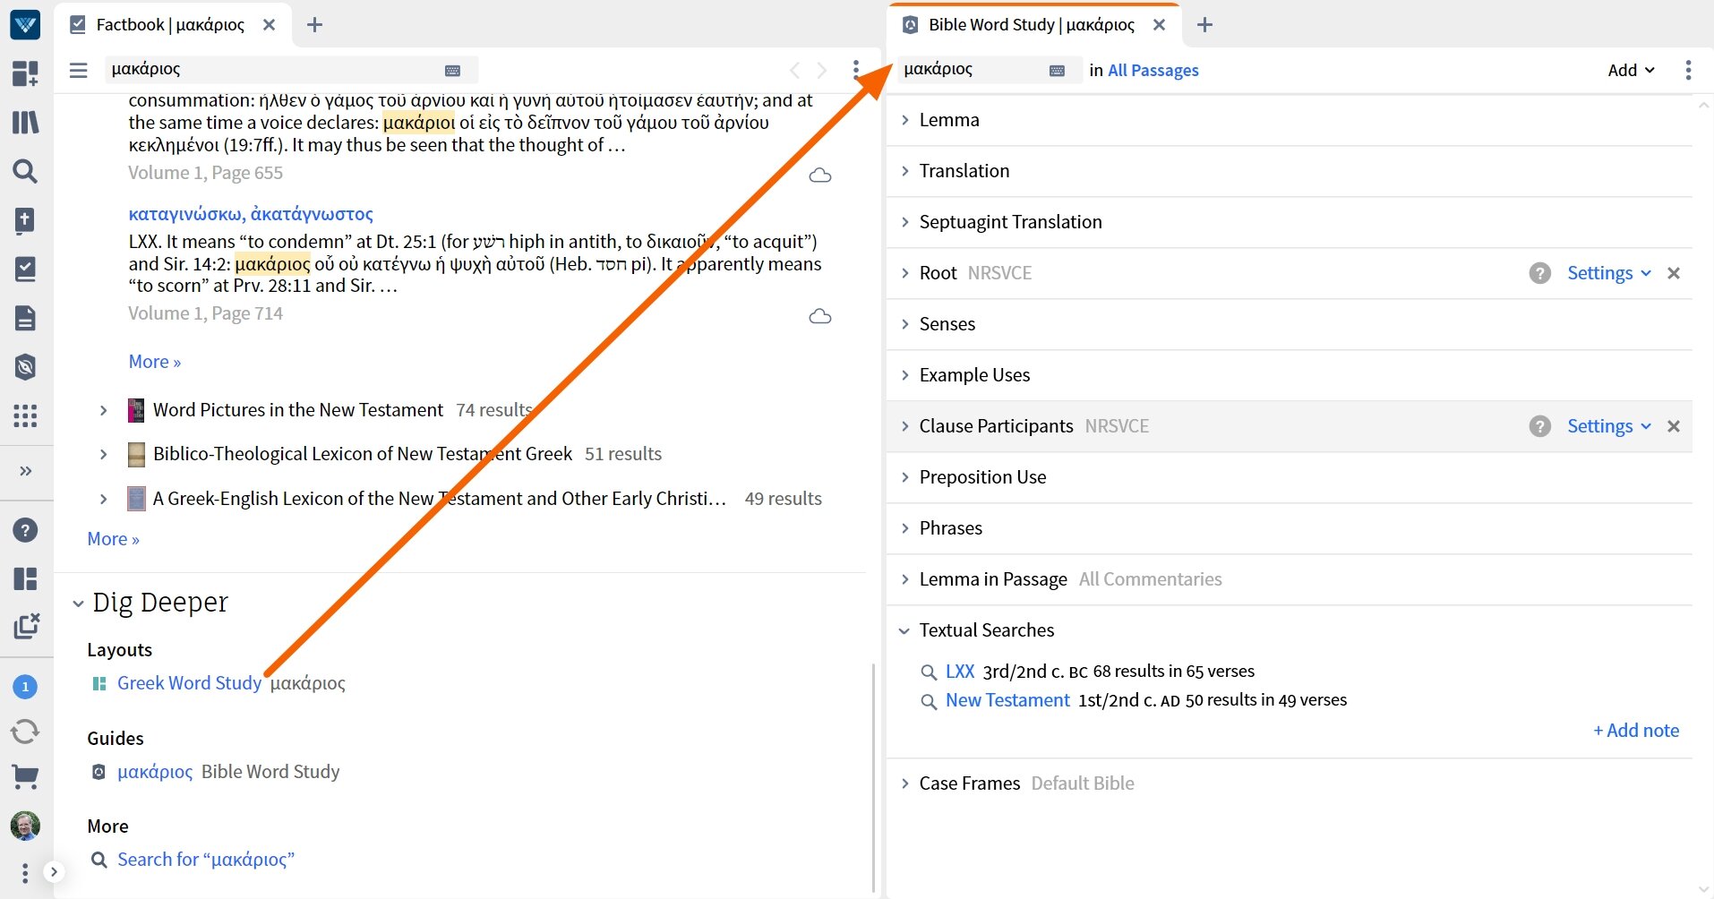Collapse the Dig Deeper section
The height and width of the screenshot is (899, 1714).
click(x=78, y=604)
